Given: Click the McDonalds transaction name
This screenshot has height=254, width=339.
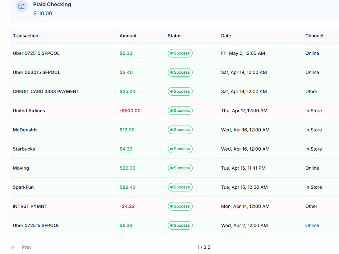Looking at the screenshot, I should click(x=25, y=130).
